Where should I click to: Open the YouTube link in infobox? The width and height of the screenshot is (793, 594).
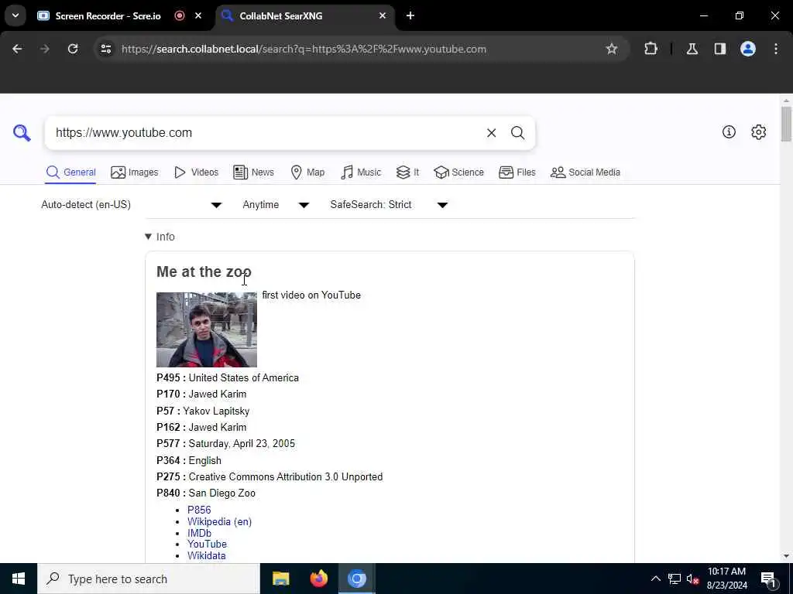pyautogui.click(x=207, y=544)
